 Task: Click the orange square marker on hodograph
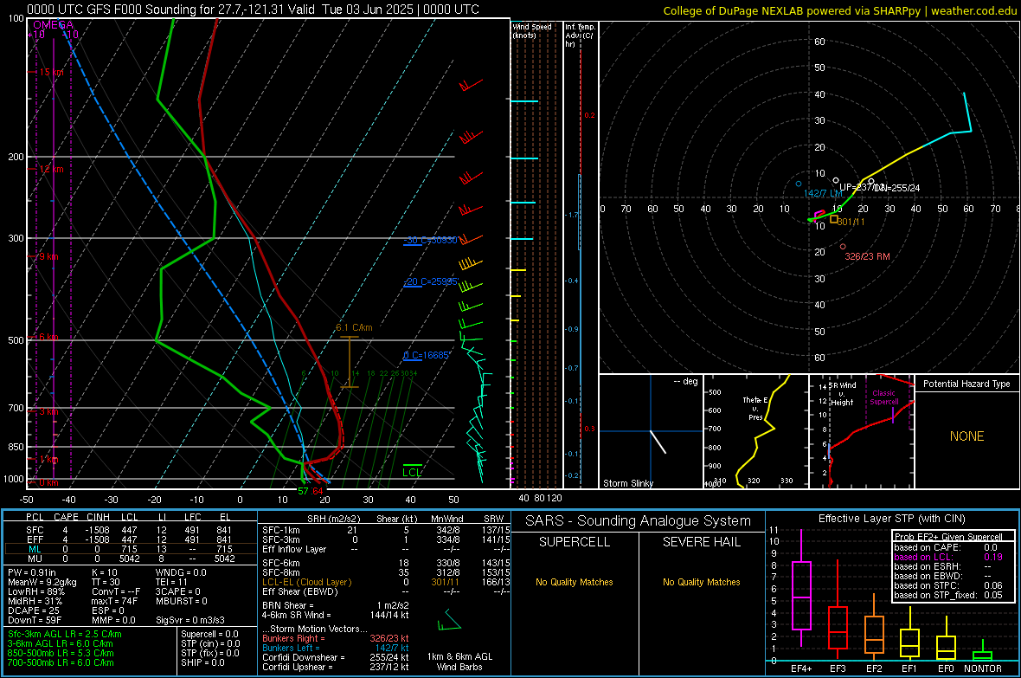click(x=833, y=220)
